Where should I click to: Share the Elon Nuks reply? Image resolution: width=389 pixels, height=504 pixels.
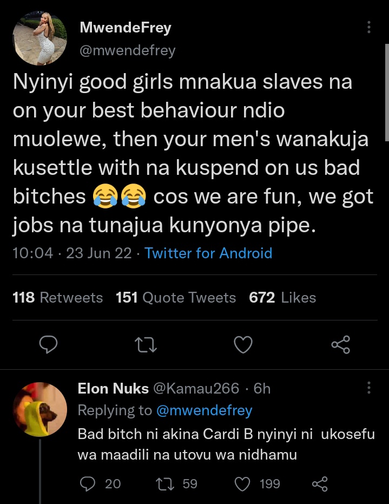320,483
